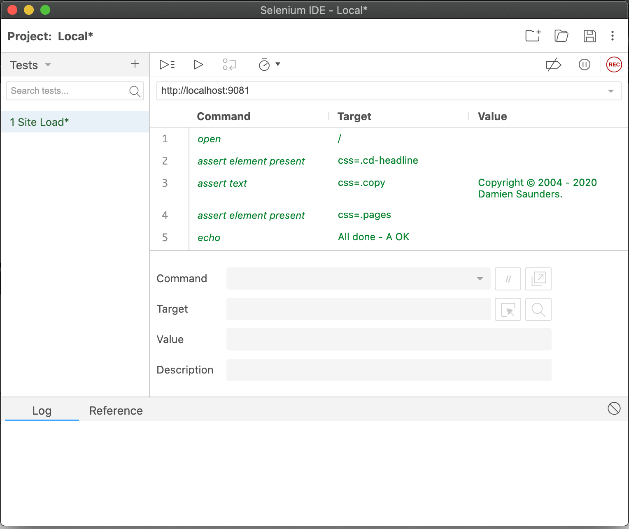
Task: Open the test execution speed timer
Action: [264, 65]
